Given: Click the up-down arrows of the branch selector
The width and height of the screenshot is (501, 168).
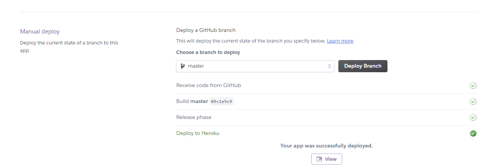Looking at the screenshot, I should (330, 66).
